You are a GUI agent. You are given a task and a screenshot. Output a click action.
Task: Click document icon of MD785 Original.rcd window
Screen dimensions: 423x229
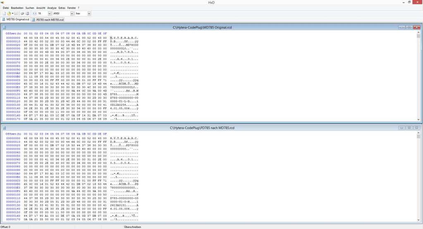pyautogui.click(x=4, y=27)
